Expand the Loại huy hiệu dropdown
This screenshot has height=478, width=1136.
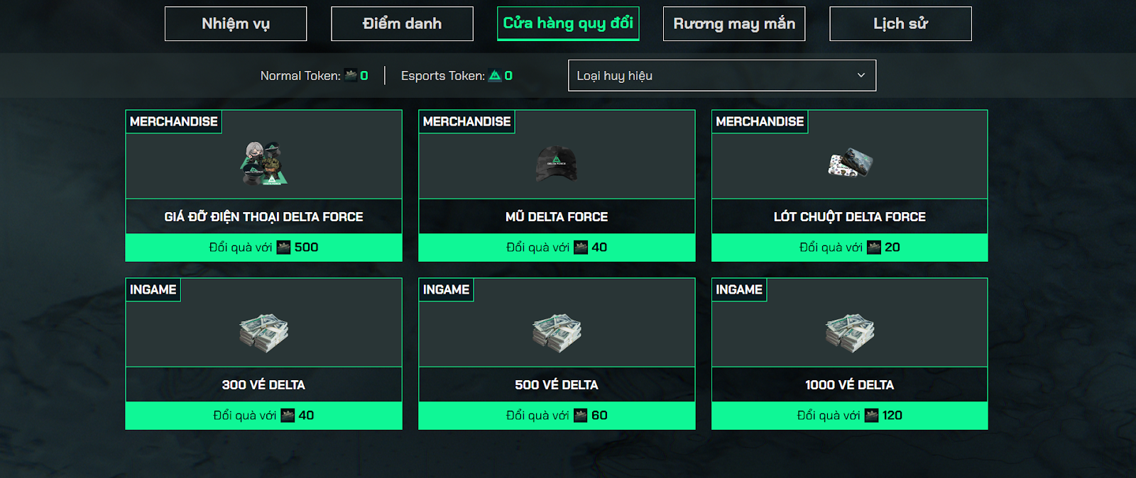click(x=722, y=75)
